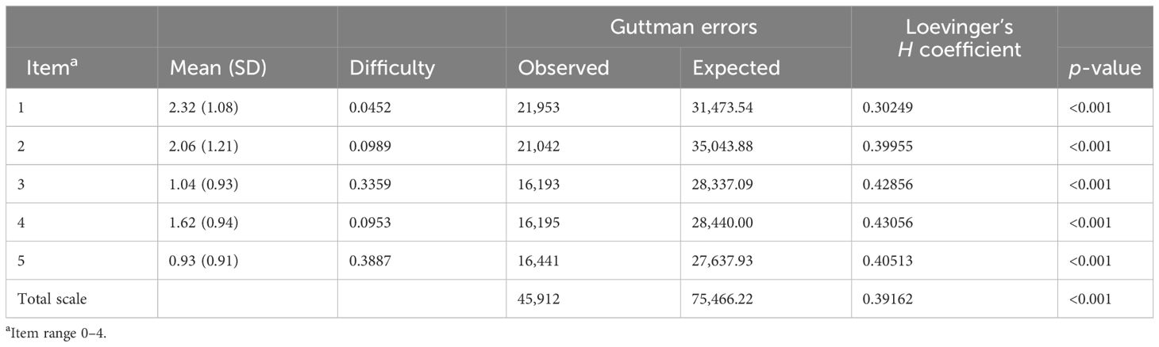Click the Difficulty column header
The image size is (1159, 347).
[392, 69]
